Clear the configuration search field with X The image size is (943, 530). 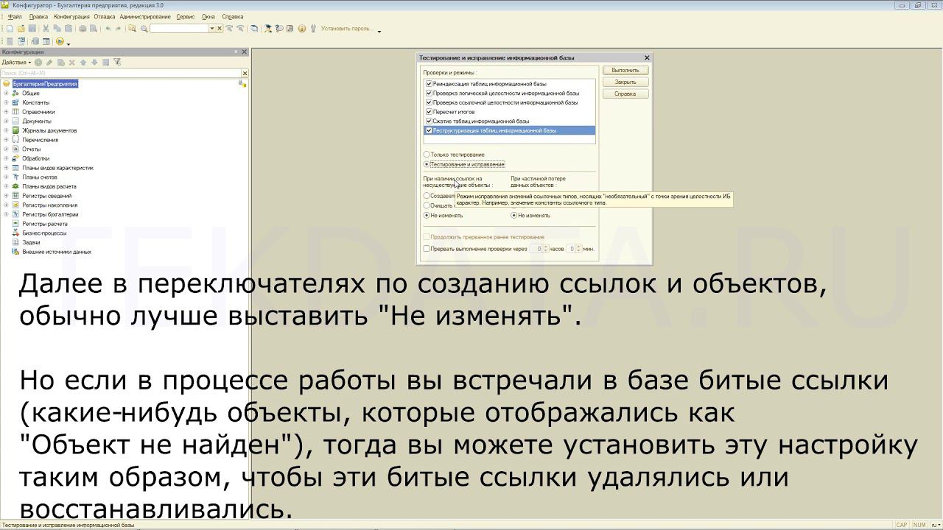pos(245,73)
